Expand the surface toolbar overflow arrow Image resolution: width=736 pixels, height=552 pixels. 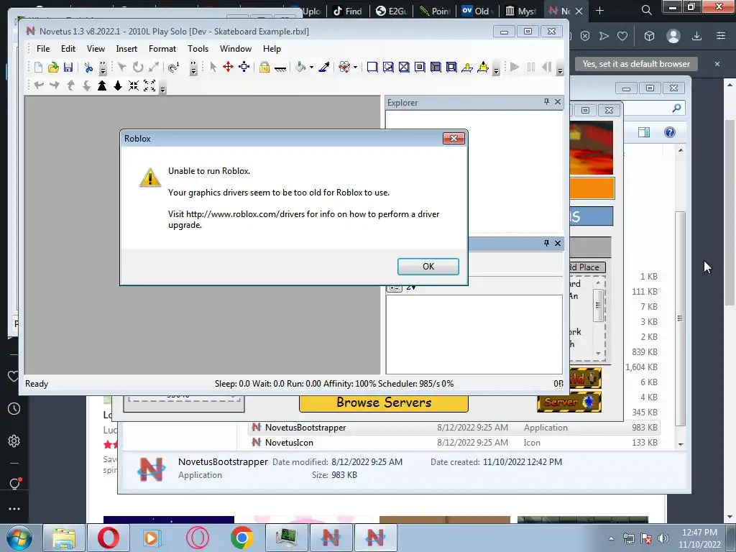point(496,70)
